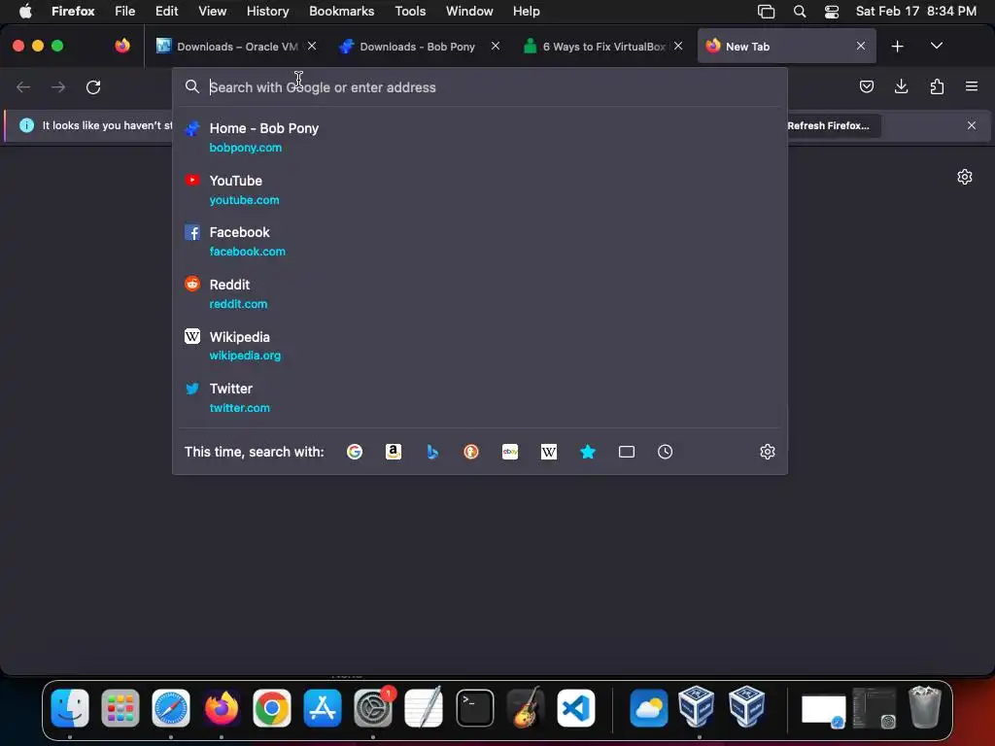
Task: Open Safari from the Dock
Action: tap(171, 708)
